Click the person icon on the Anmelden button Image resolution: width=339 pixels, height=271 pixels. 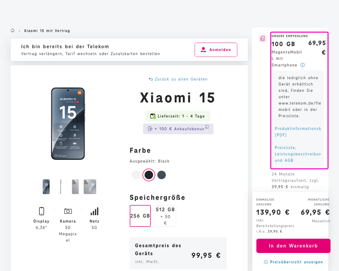tap(203, 49)
